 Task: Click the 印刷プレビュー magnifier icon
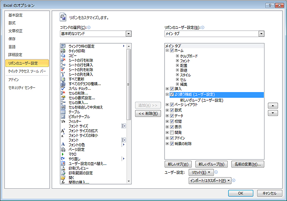[63, 168]
